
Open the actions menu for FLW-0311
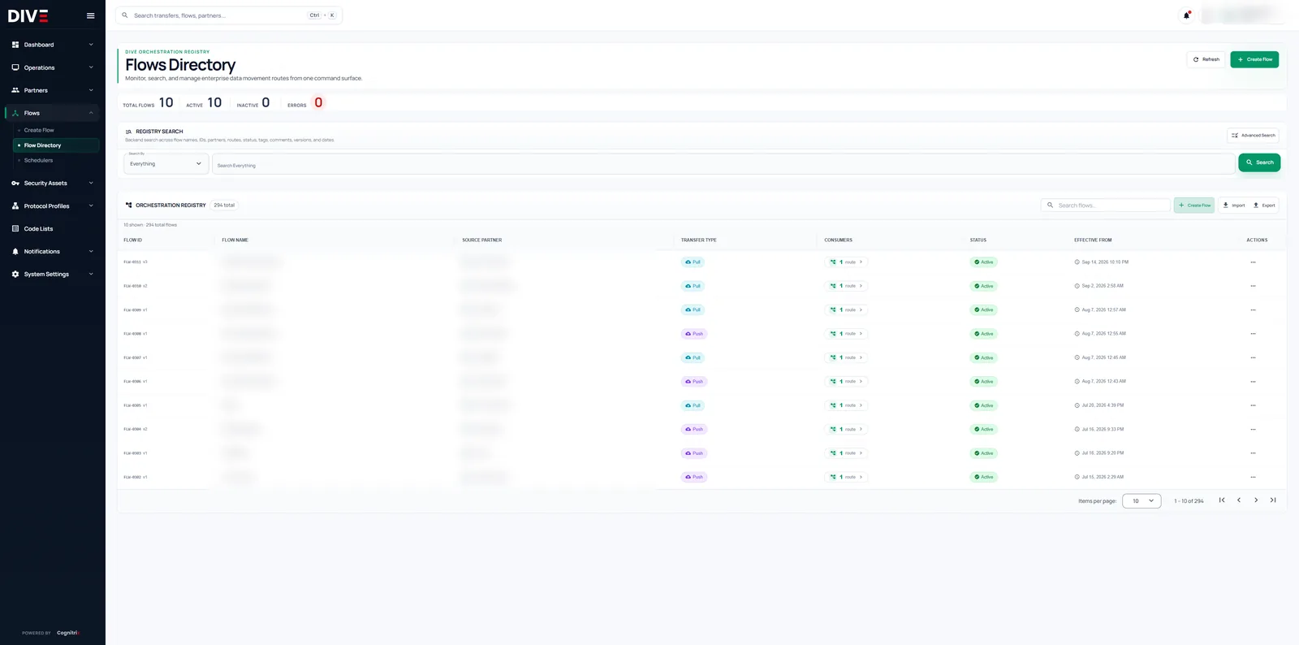pyautogui.click(x=1253, y=262)
